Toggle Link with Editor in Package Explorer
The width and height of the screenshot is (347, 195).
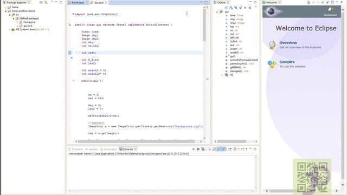46,2
